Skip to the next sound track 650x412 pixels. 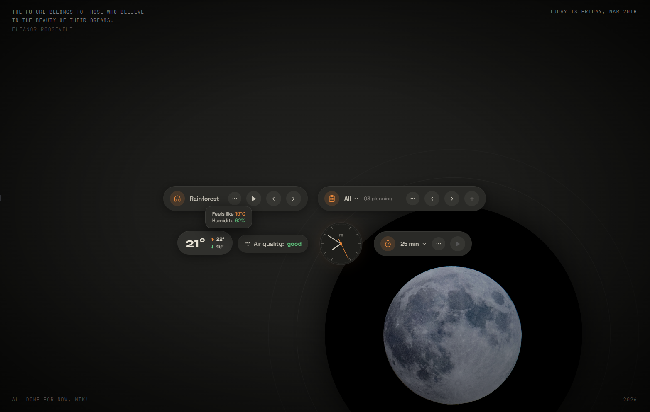[x=294, y=199]
